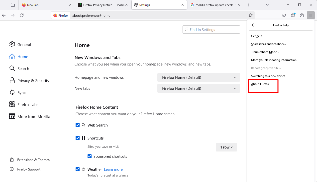Open the Firefox account icon
Viewport: 317px width, 182px height.
293,15
